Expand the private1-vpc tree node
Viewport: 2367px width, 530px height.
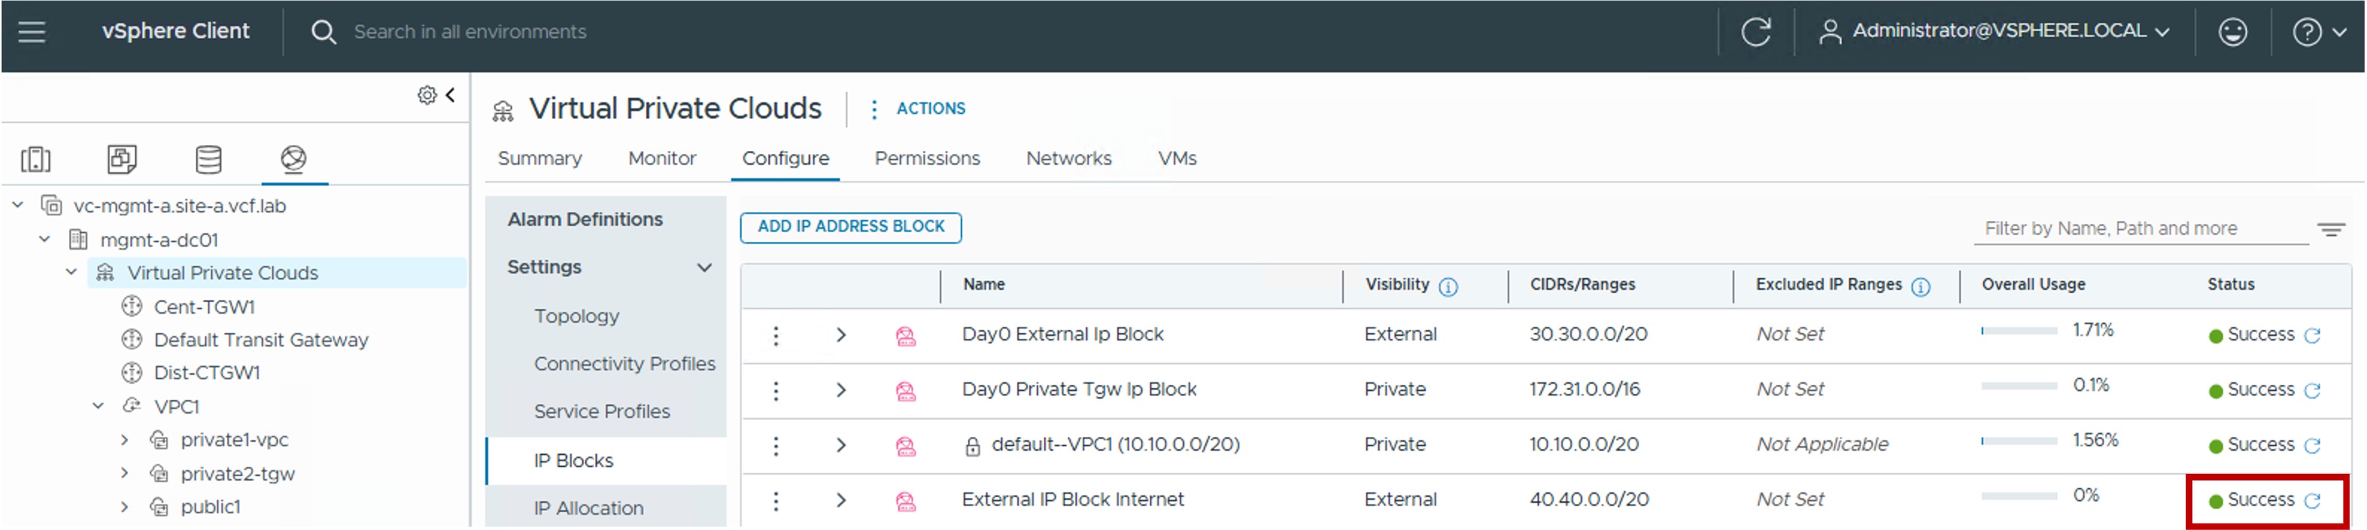coord(124,441)
